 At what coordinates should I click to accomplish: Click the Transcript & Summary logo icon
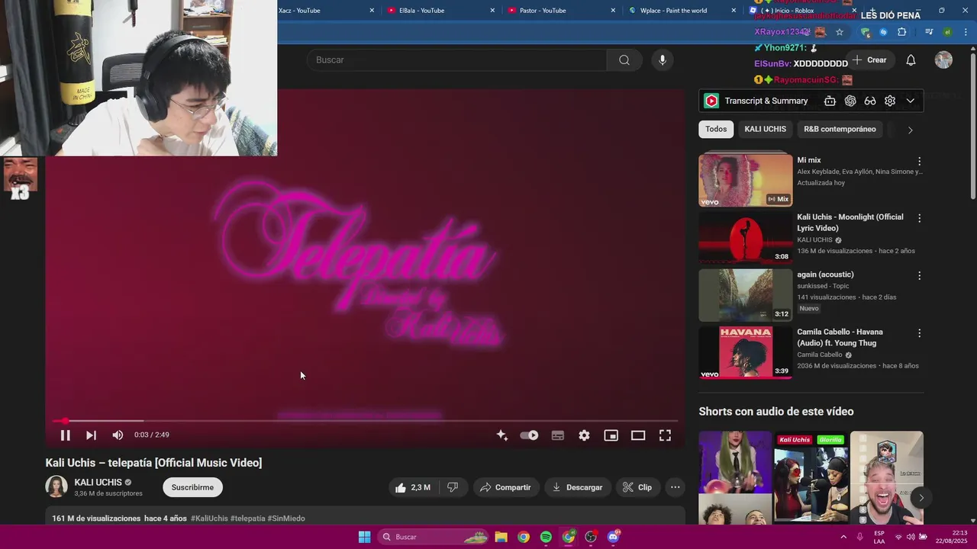(x=711, y=101)
